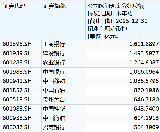This screenshot has height=132, width=160.
Task: Select value cell 1,601.6897
Action: point(122,44)
